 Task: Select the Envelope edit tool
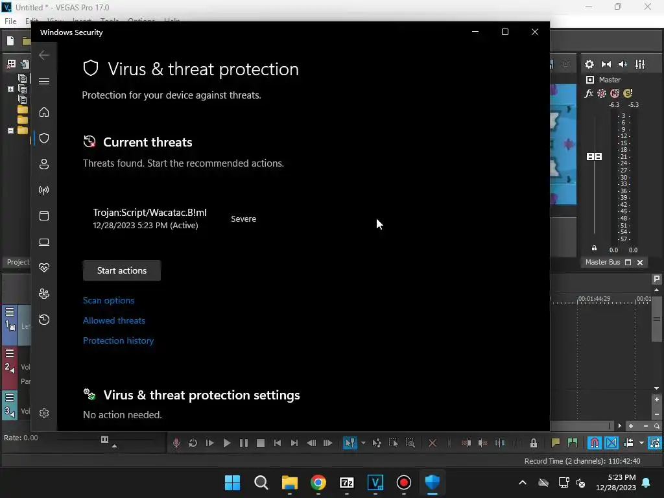(x=377, y=443)
